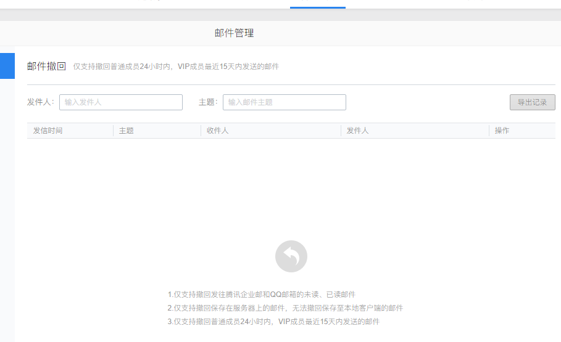The image size is (561, 342).
Task: Focus the 输入发件人 sender input field
Action: 121,102
